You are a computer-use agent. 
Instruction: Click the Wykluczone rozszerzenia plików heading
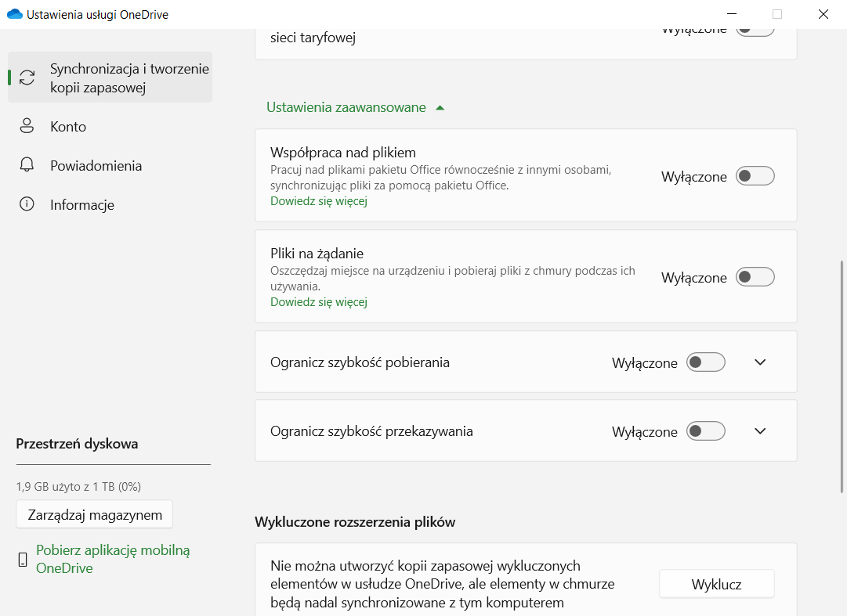tap(355, 522)
